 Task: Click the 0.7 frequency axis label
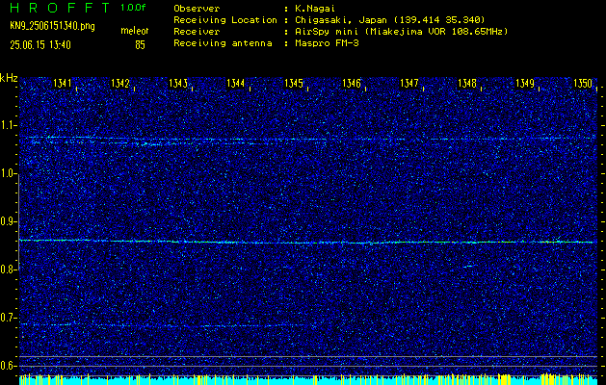tap(8, 318)
